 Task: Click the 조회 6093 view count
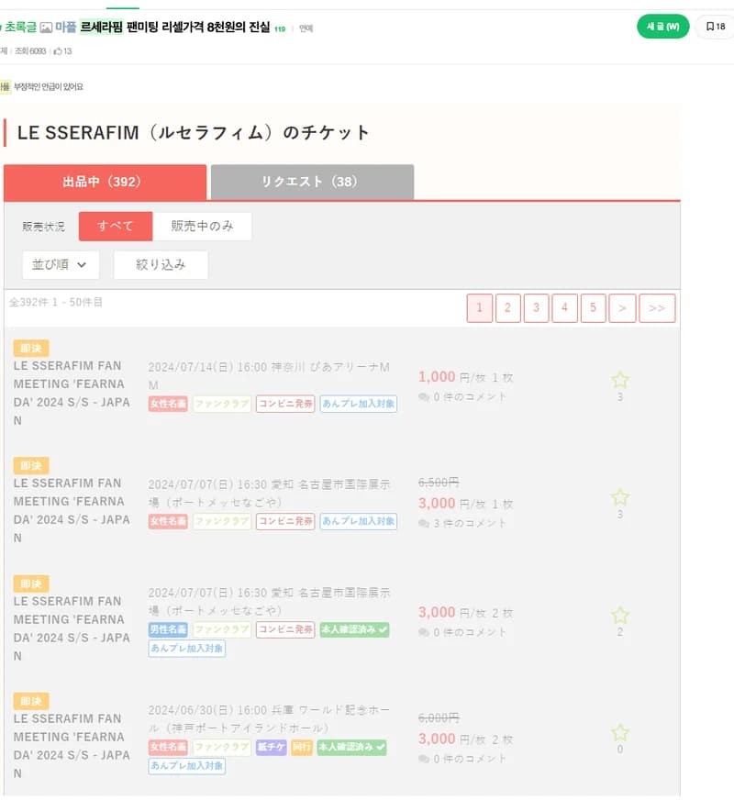(x=30, y=51)
